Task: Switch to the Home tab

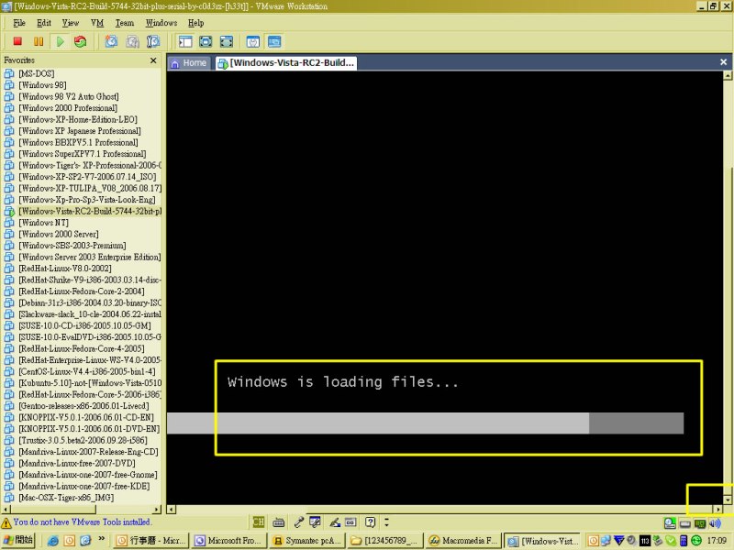Action: click(x=189, y=62)
